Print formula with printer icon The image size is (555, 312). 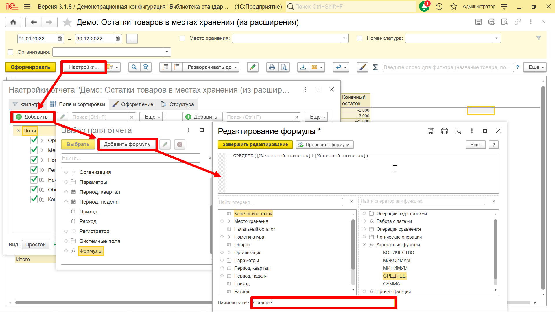click(445, 131)
